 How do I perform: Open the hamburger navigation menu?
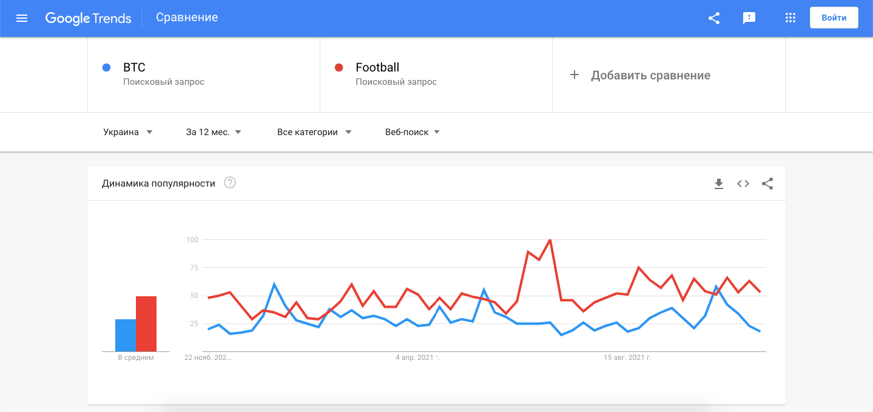click(22, 18)
